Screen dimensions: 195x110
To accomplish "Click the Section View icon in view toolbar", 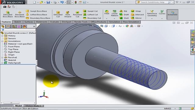I will [102, 26].
